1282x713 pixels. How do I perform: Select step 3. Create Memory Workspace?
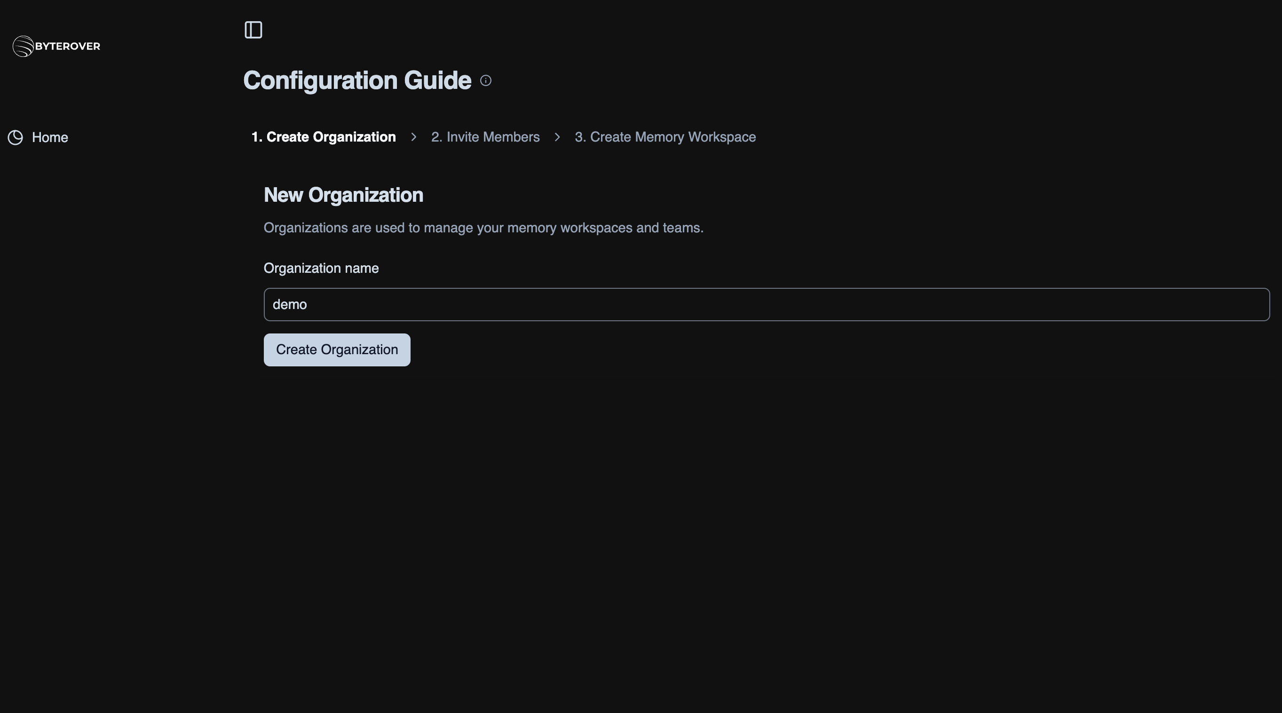pos(665,137)
